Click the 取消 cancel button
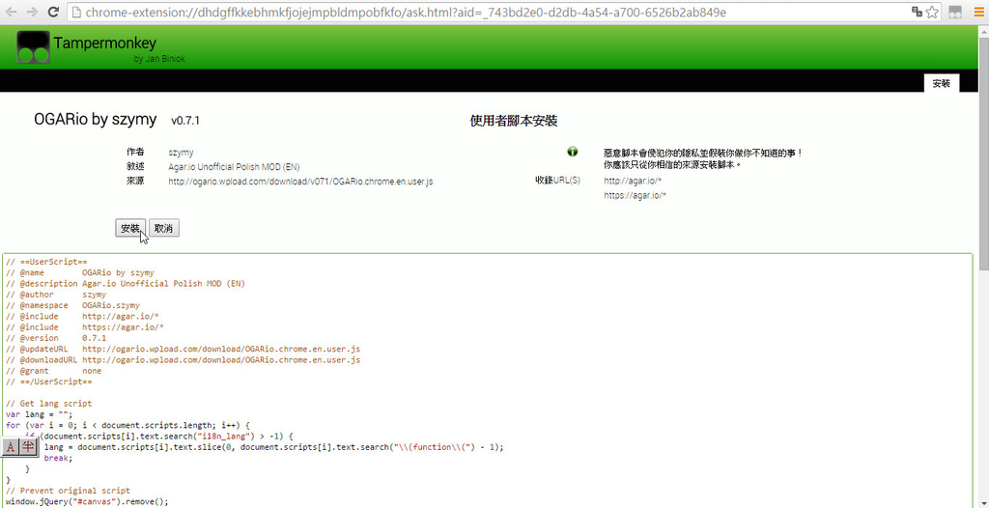Viewport: 989px width, 508px height. click(x=164, y=229)
